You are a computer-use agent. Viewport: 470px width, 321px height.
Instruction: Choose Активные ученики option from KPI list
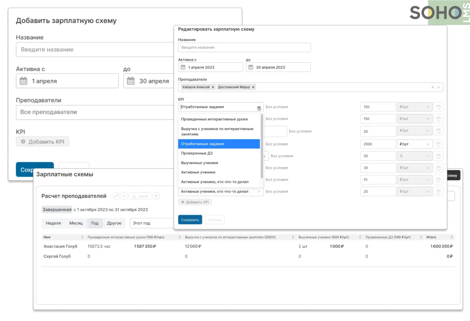[x=219, y=172]
